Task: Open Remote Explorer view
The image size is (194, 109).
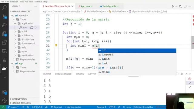Action: tap(4, 51)
